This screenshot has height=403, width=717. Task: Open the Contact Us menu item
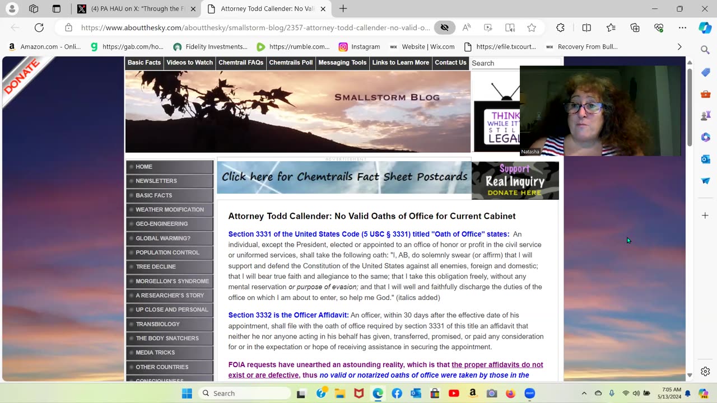[450, 63]
